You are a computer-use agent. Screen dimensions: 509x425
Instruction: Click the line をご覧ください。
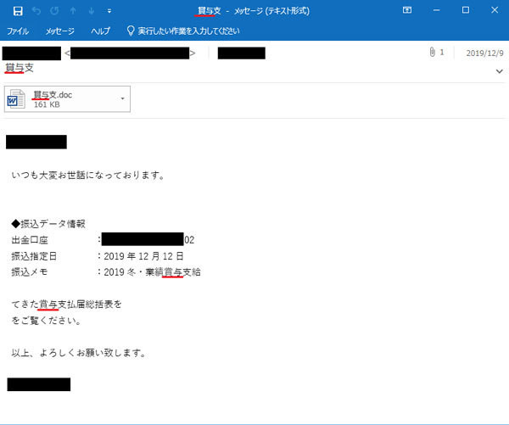click(x=46, y=321)
